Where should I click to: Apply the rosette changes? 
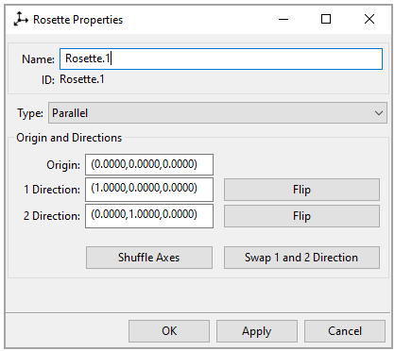[x=257, y=331]
